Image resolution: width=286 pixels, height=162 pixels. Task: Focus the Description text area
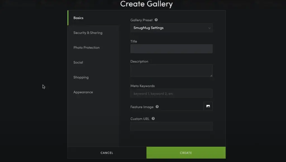click(171, 70)
